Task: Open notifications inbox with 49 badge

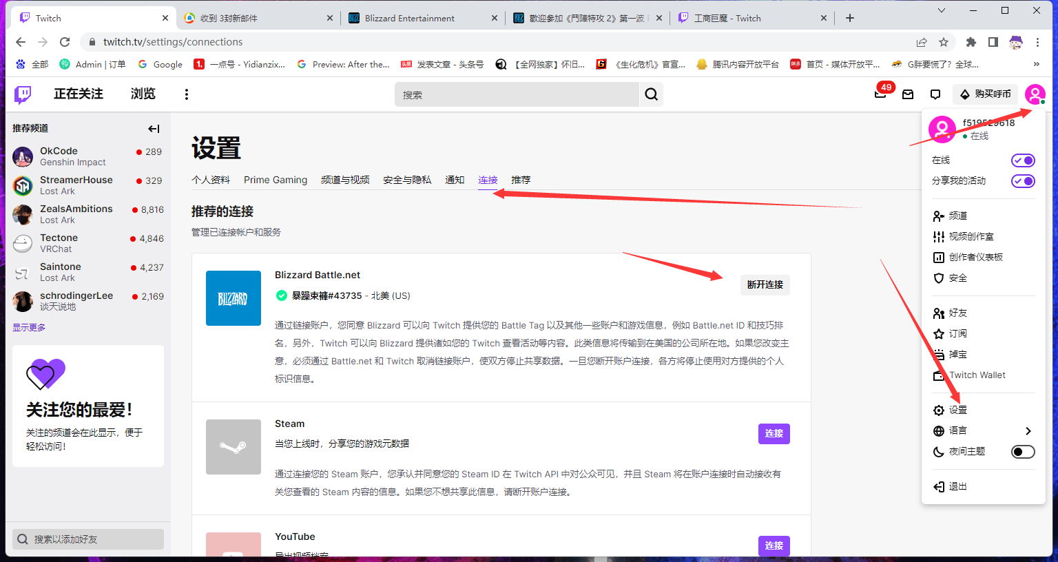Action: 880,94
